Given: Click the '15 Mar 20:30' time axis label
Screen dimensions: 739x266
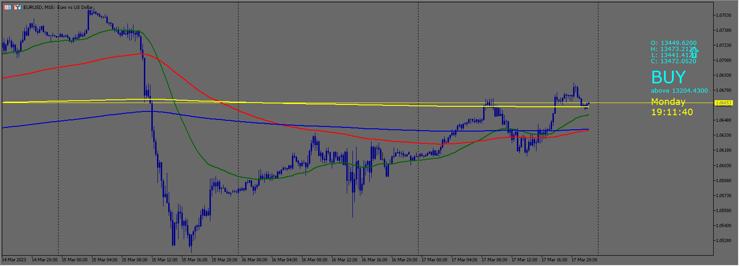Looking at the screenshot, I should point(224,260).
